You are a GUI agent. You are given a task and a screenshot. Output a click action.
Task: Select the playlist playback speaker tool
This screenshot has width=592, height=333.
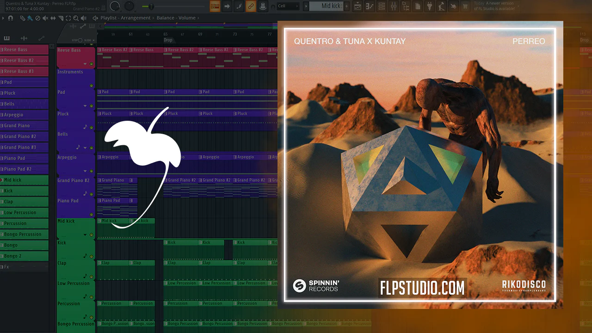(x=84, y=18)
